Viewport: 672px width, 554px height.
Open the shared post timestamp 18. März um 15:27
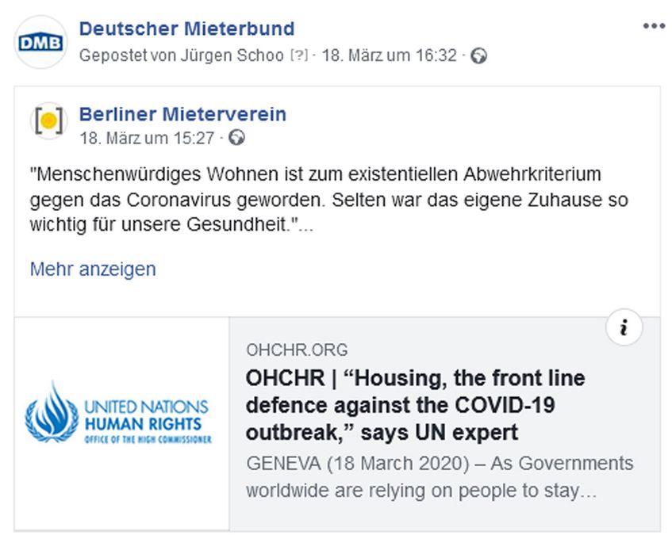click(x=147, y=138)
